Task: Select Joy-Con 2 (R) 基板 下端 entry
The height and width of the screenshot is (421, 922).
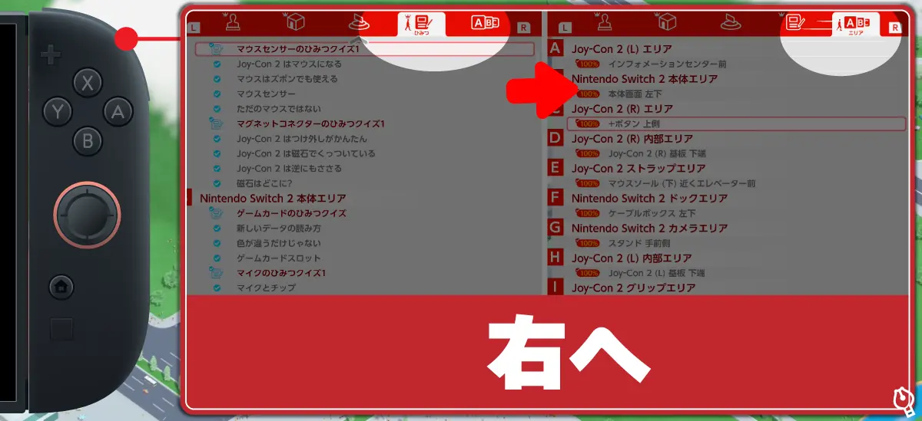Action: pos(657,153)
